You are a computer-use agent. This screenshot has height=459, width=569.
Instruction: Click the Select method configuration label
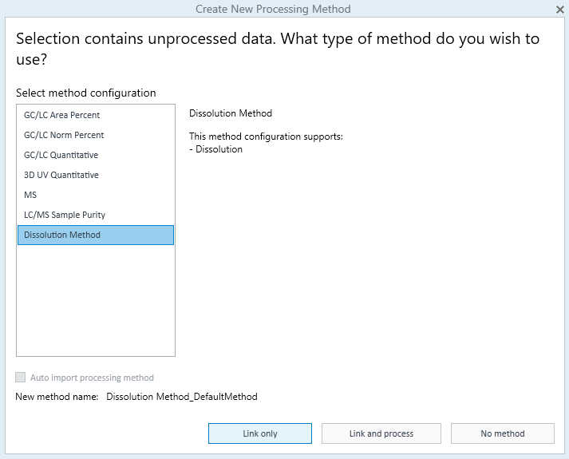click(x=85, y=93)
